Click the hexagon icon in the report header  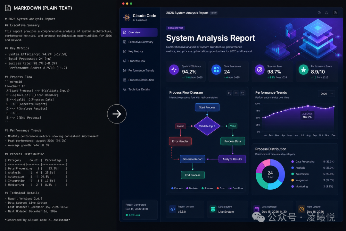coord(319,13)
